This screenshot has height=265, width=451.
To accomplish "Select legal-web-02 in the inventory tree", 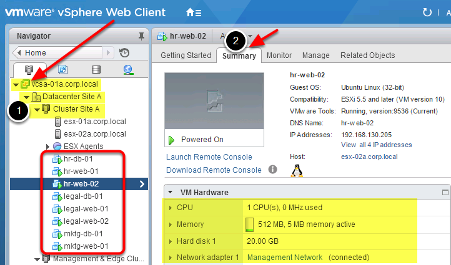I will 86,221.
